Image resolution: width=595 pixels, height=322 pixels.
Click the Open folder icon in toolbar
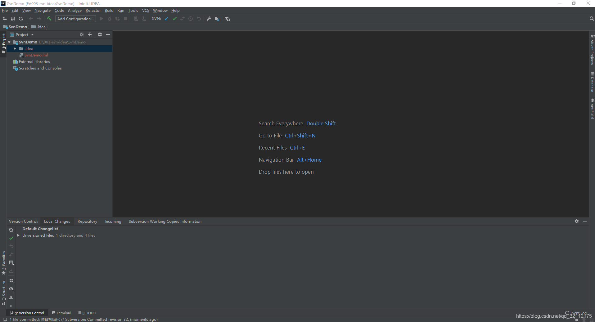point(5,19)
